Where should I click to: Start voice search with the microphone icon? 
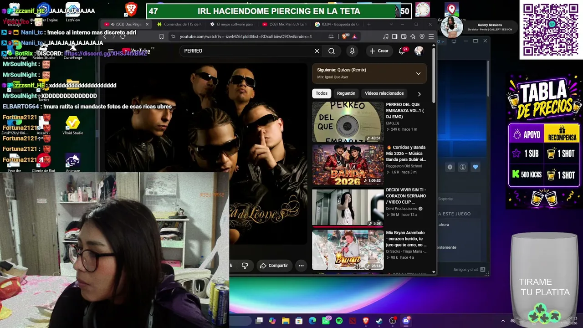(x=352, y=51)
